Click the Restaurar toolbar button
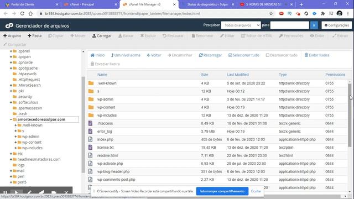The height and width of the screenshot is (199, 354). (173, 35)
